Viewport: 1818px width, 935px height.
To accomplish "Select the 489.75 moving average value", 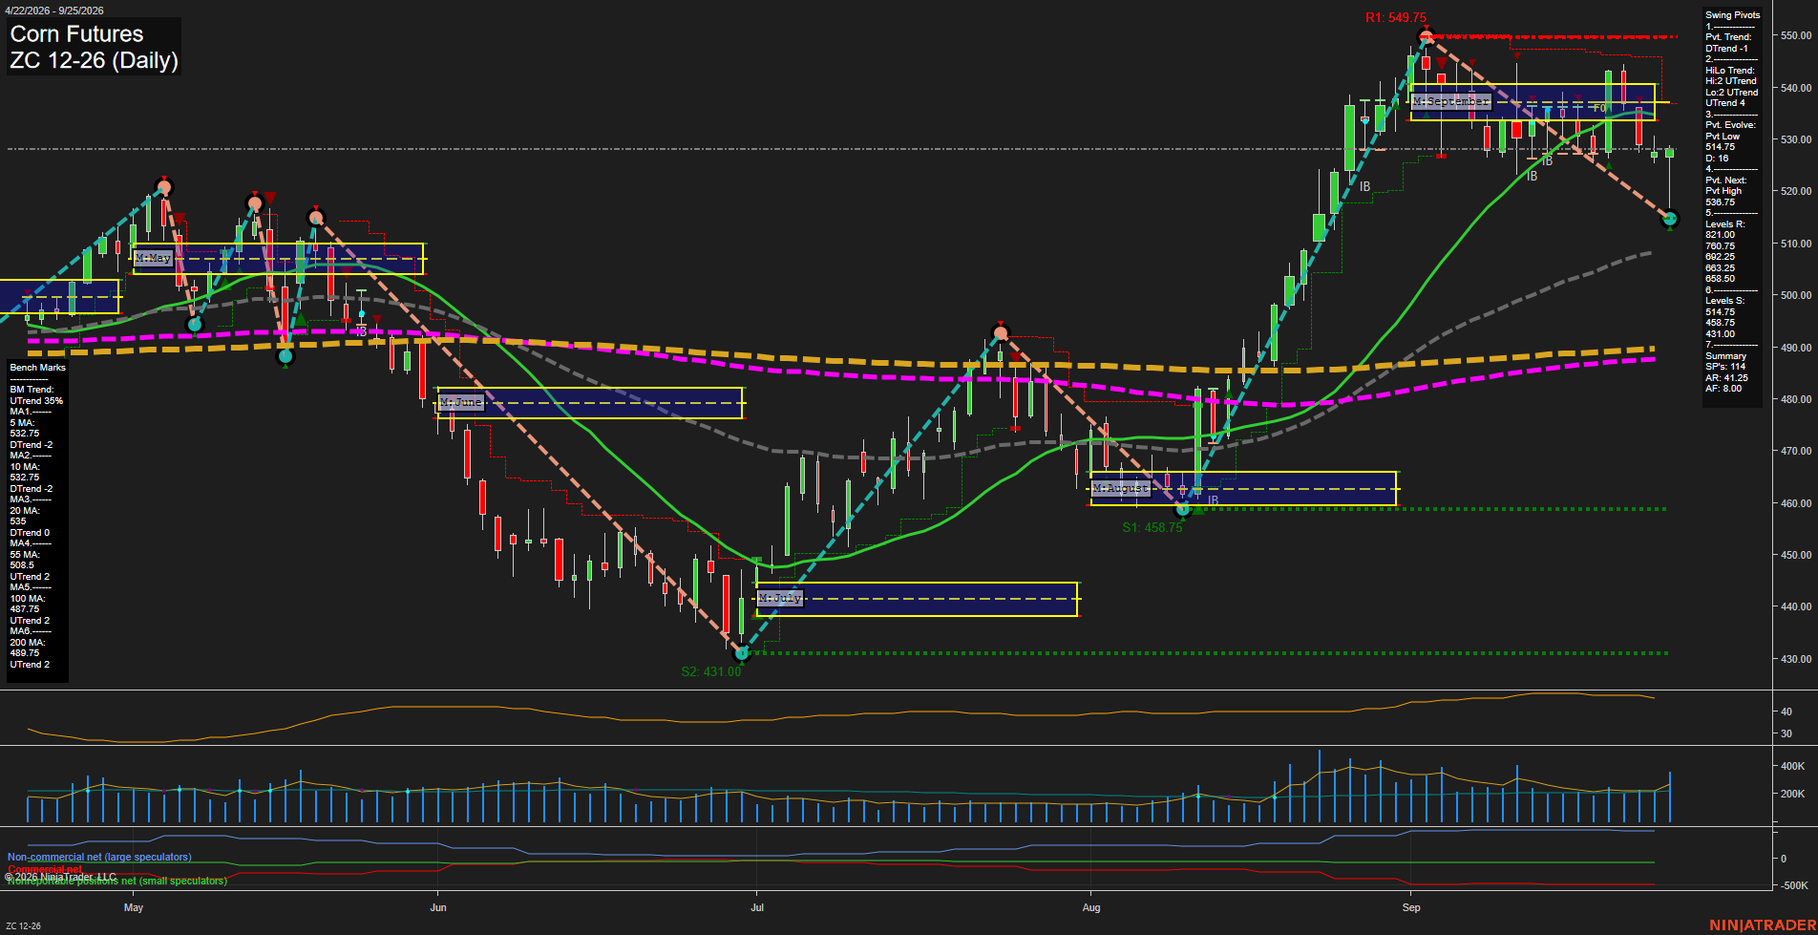I will point(24,653).
